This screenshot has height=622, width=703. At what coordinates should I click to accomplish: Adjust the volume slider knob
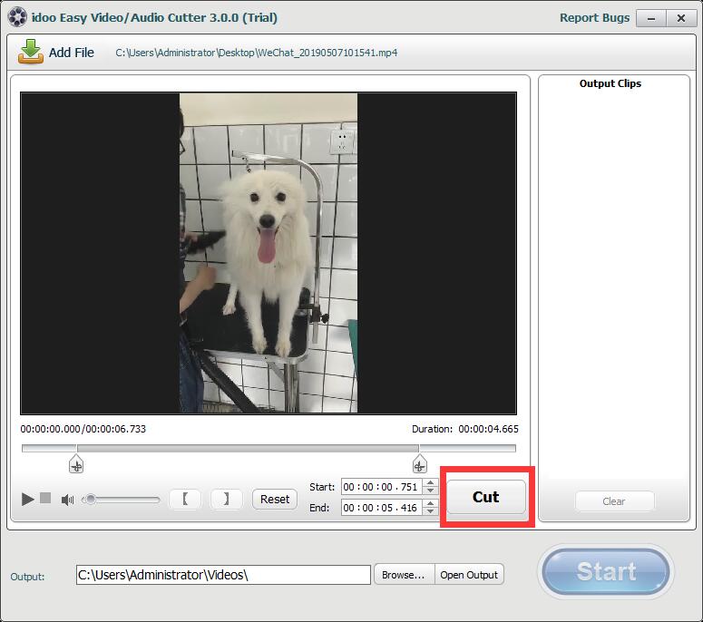coord(90,500)
